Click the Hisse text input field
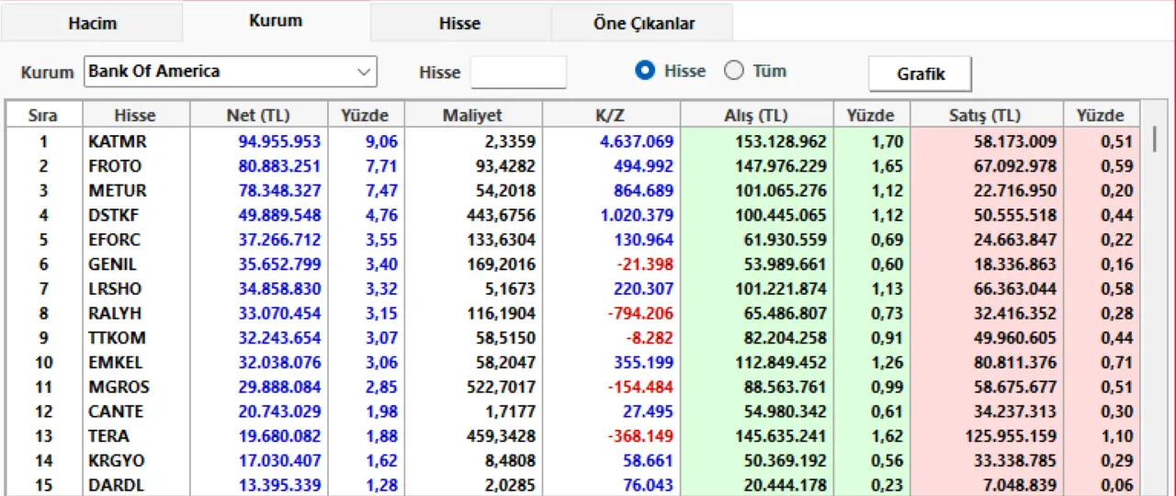This screenshot has width=1176, height=496. pyautogui.click(x=518, y=72)
